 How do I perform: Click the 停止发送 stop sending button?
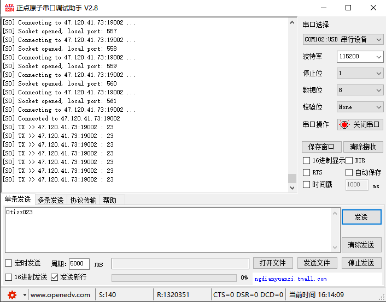click(361, 263)
